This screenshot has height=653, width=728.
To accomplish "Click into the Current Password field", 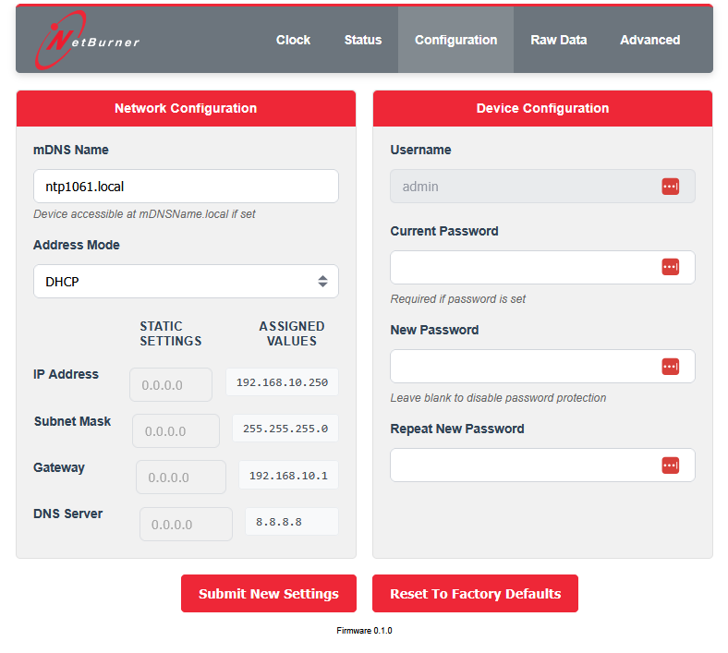I will pyautogui.click(x=524, y=267).
